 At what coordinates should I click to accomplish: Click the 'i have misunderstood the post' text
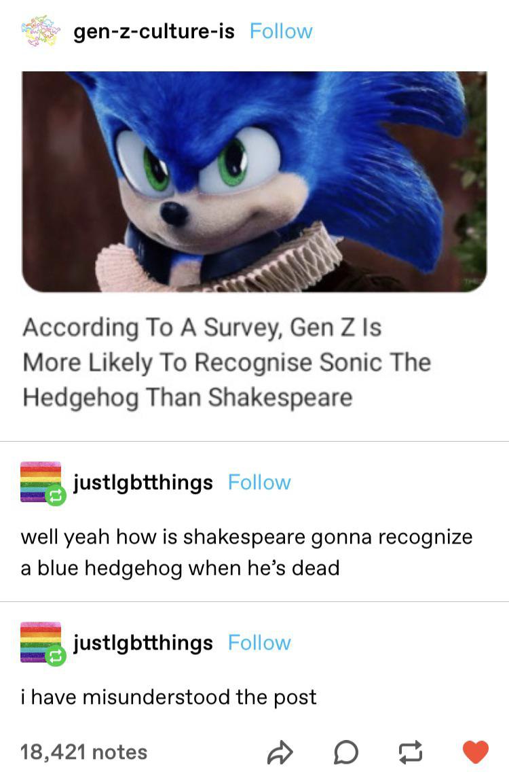coord(168,697)
